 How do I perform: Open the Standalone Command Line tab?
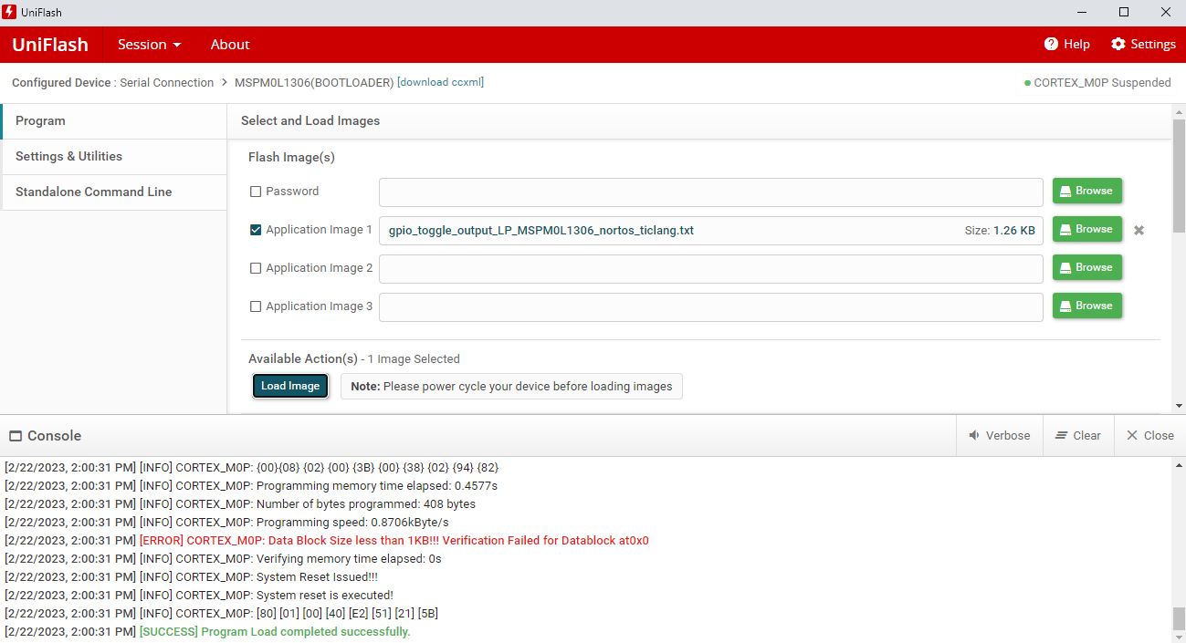[114, 192]
